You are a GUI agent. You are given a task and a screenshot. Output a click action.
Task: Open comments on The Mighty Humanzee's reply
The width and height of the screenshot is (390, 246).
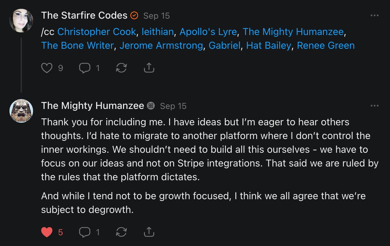pyautogui.click(x=85, y=232)
